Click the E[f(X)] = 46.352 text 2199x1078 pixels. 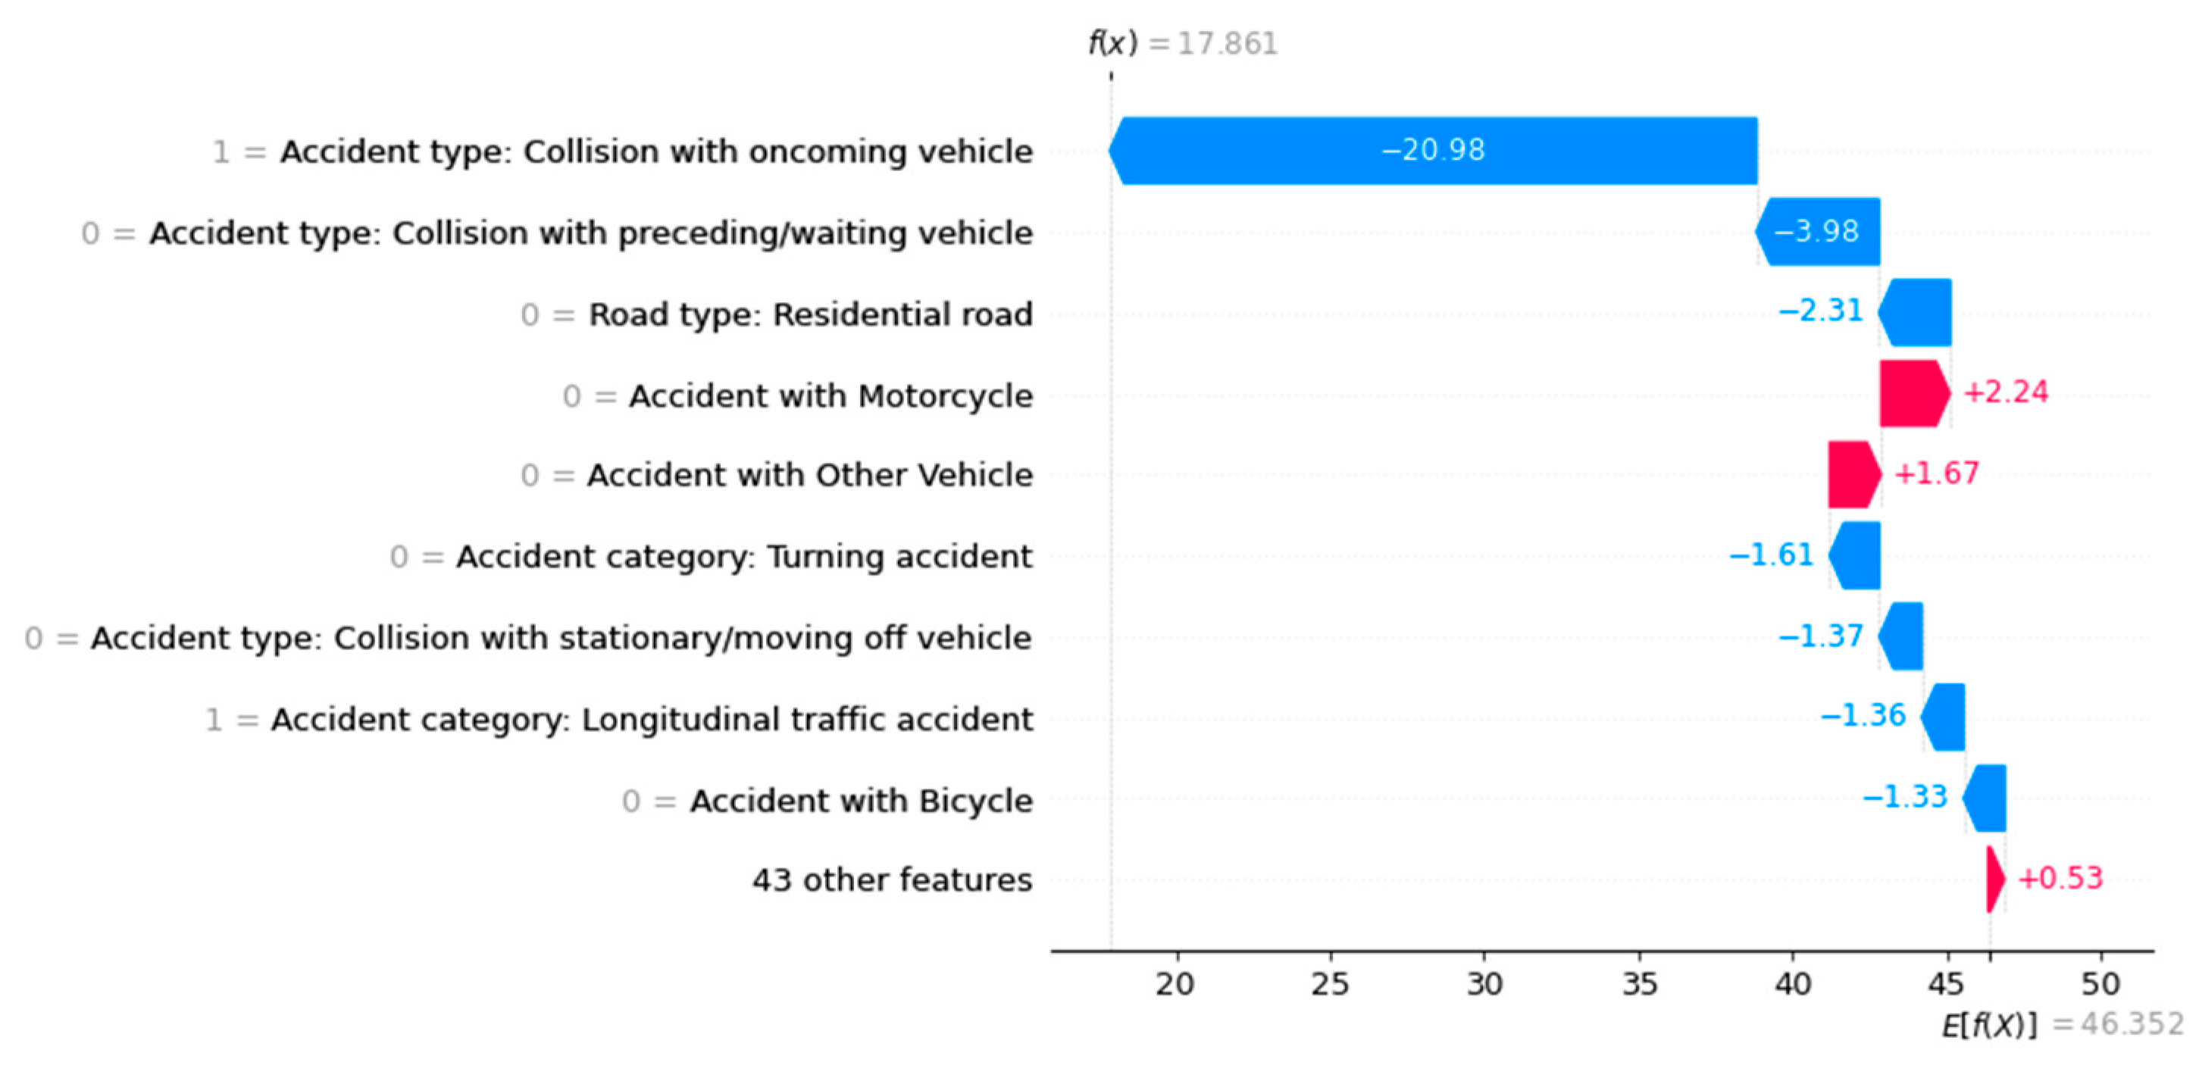coord(2062,1024)
